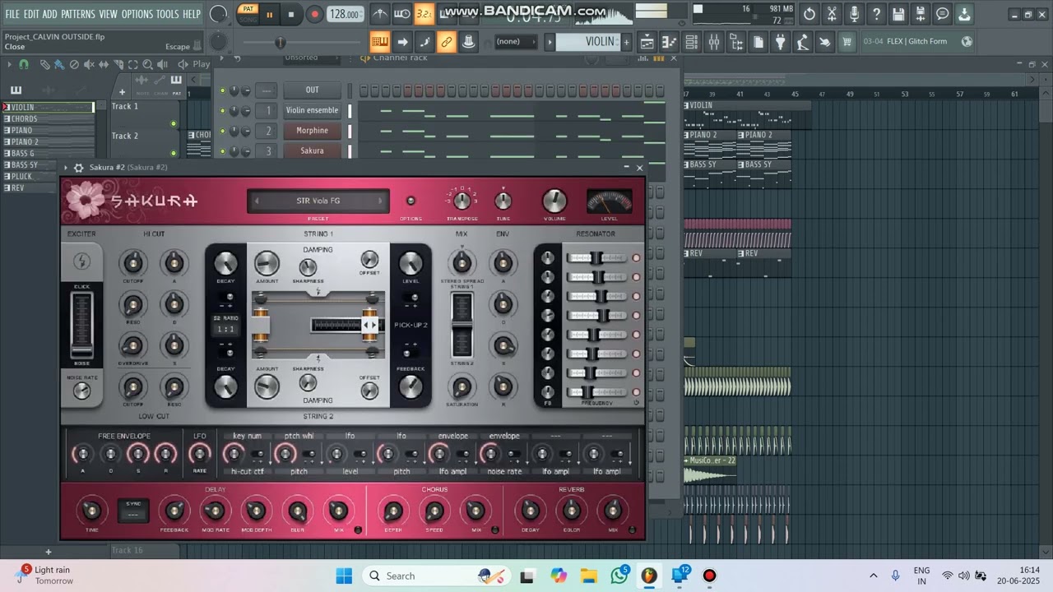This screenshot has width=1053, height=592.
Task: Open the OPTIONS menu
Action: click(137, 14)
